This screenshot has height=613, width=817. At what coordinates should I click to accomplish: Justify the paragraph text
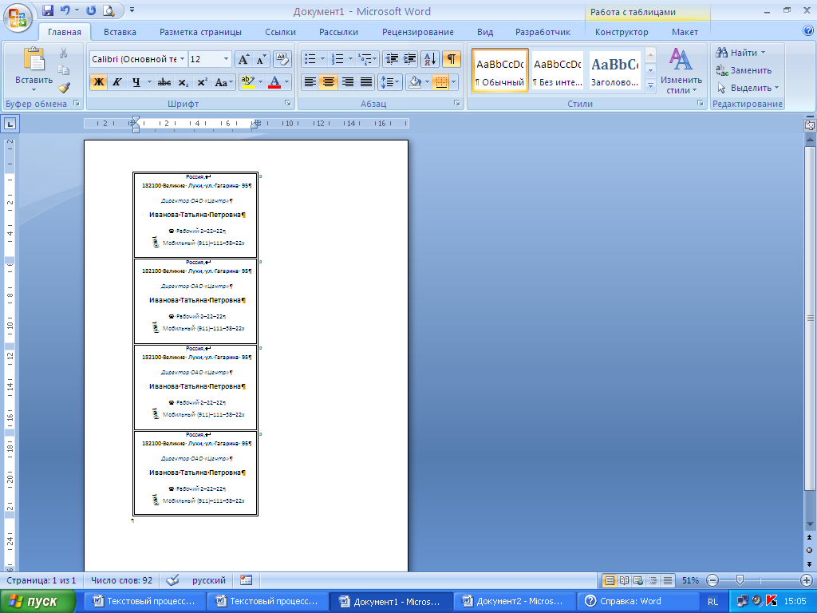coord(366,82)
